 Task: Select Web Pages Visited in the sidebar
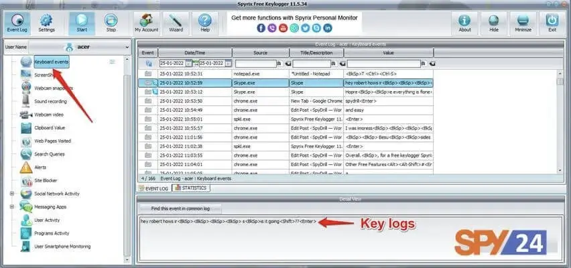[x=52, y=141]
